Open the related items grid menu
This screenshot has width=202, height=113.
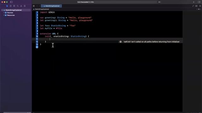tap(34, 6)
